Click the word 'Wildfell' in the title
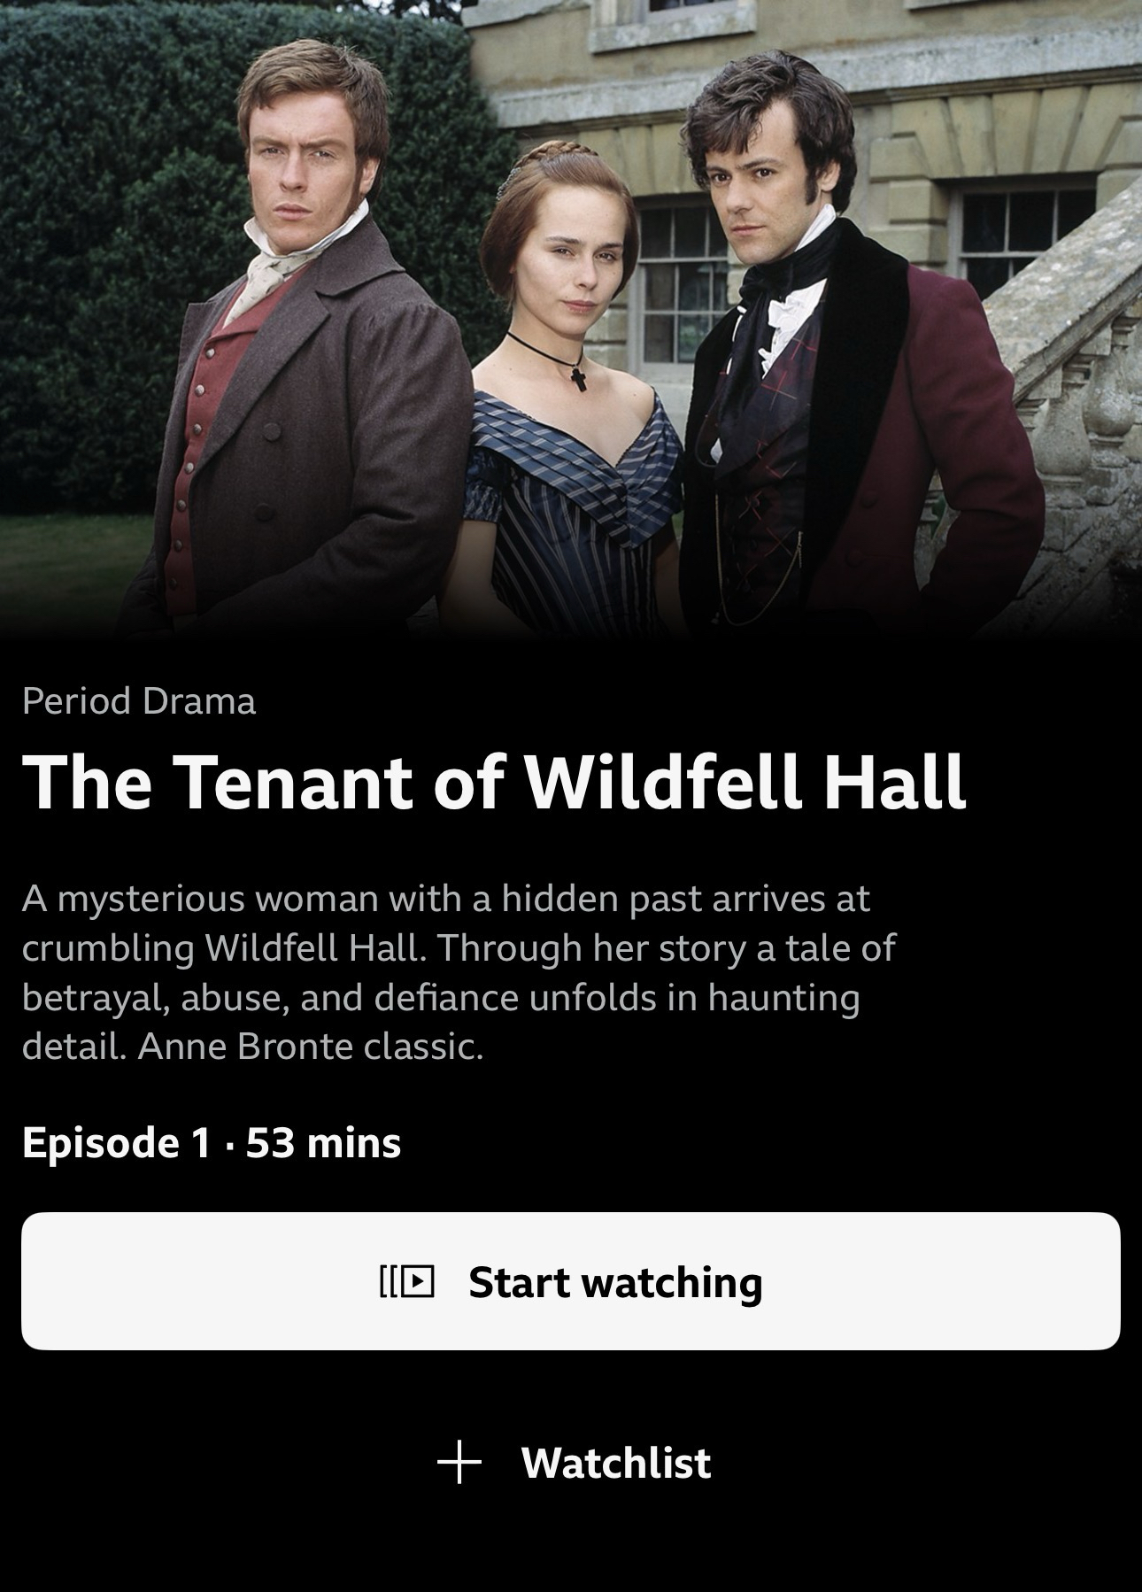 point(663,783)
